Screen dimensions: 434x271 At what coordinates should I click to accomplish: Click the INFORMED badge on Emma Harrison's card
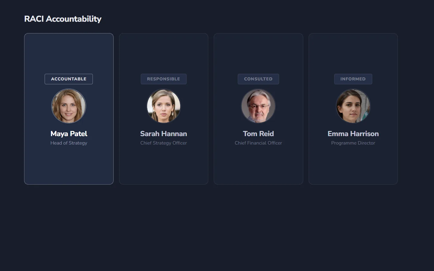[353, 79]
